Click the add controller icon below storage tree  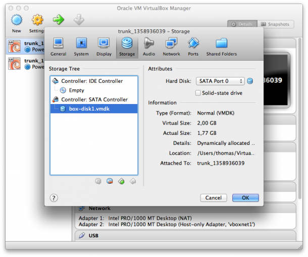click(x=121, y=181)
